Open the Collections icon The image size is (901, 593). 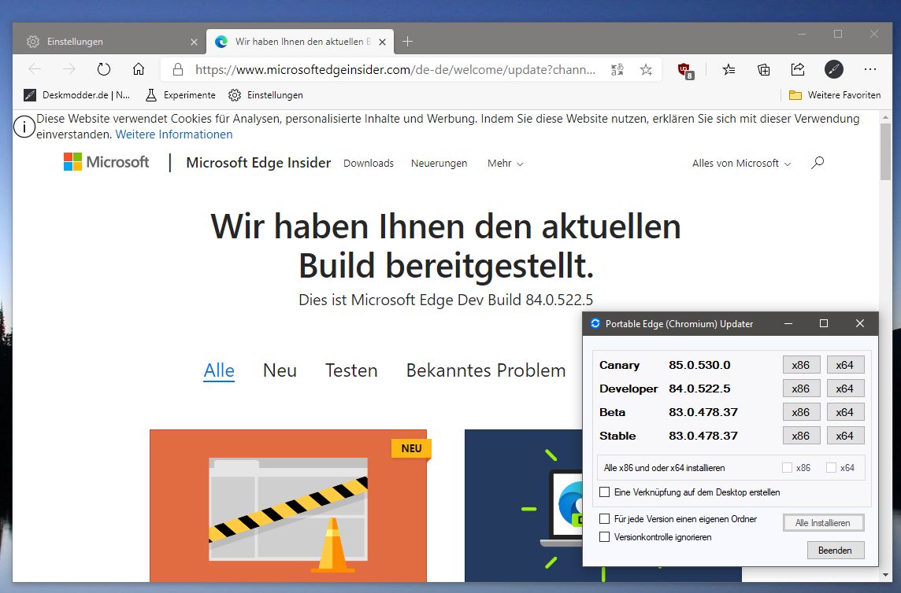(x=764, y=69)
